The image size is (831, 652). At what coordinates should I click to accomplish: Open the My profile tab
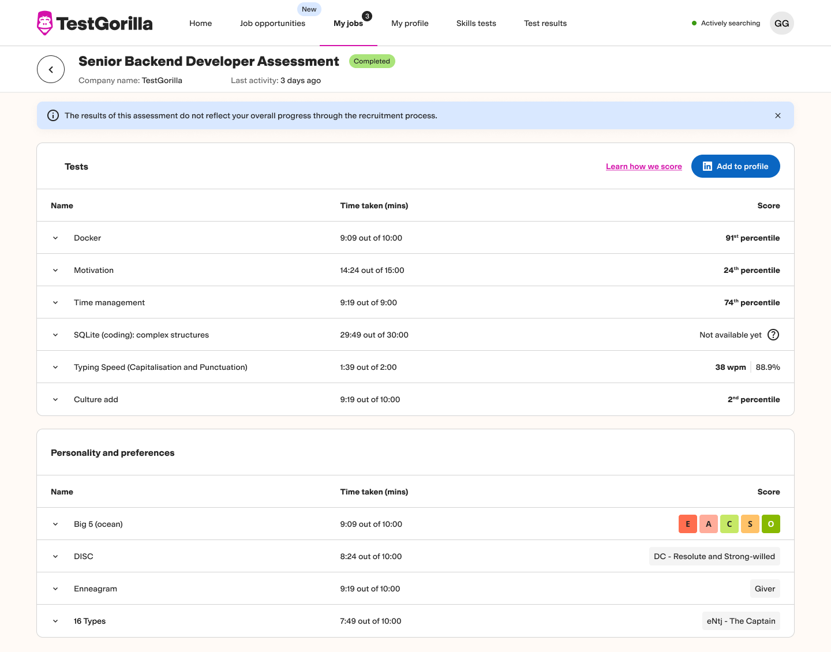pos(410,23)
